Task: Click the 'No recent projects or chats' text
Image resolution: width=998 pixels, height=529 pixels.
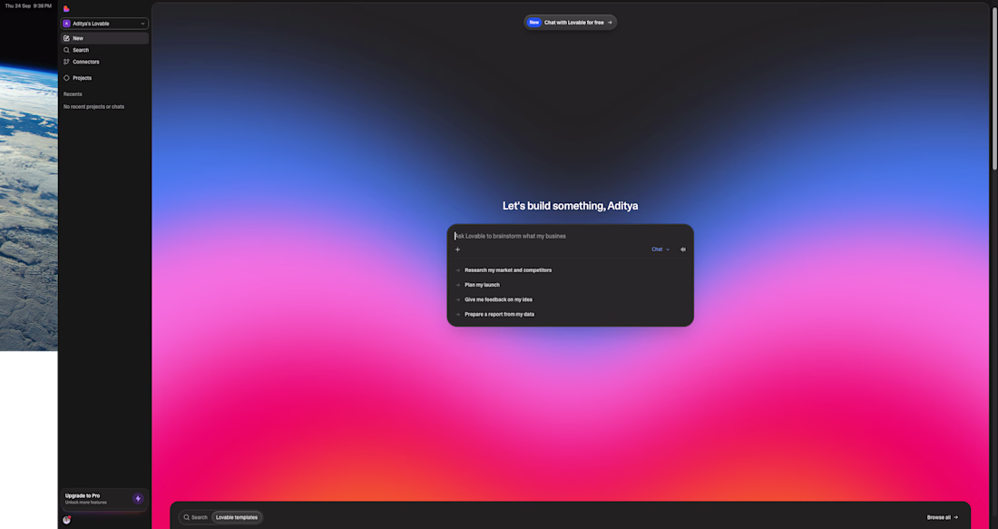Action: 93,107
